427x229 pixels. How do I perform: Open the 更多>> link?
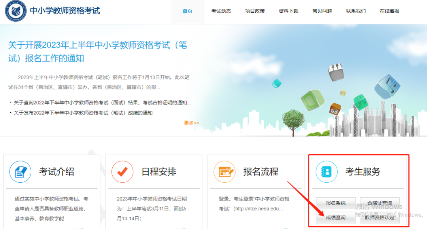191,123
